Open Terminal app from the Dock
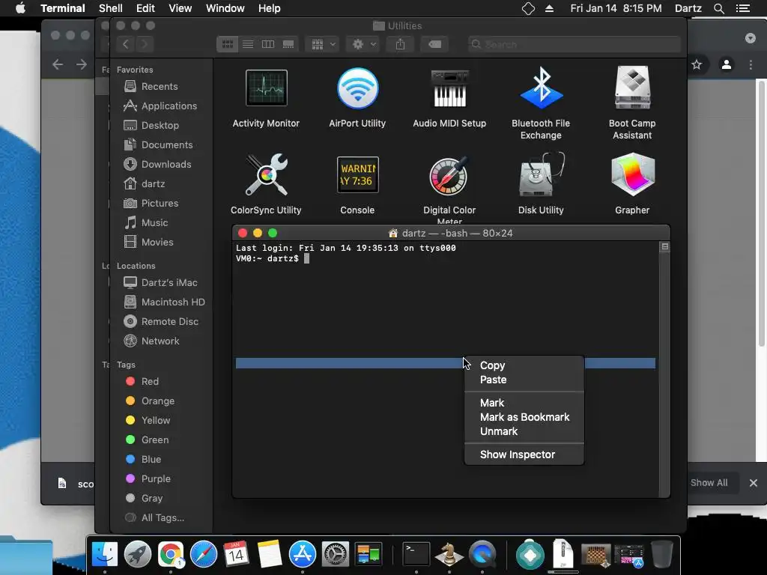This screenshot has height=575, width=767. pos(416,553)
